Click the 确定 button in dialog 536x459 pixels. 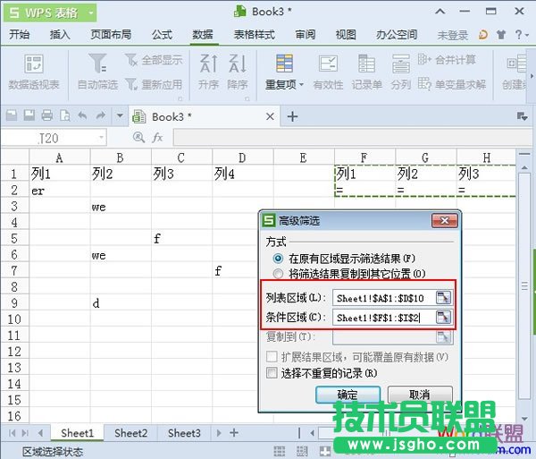(x=348, y=395)
